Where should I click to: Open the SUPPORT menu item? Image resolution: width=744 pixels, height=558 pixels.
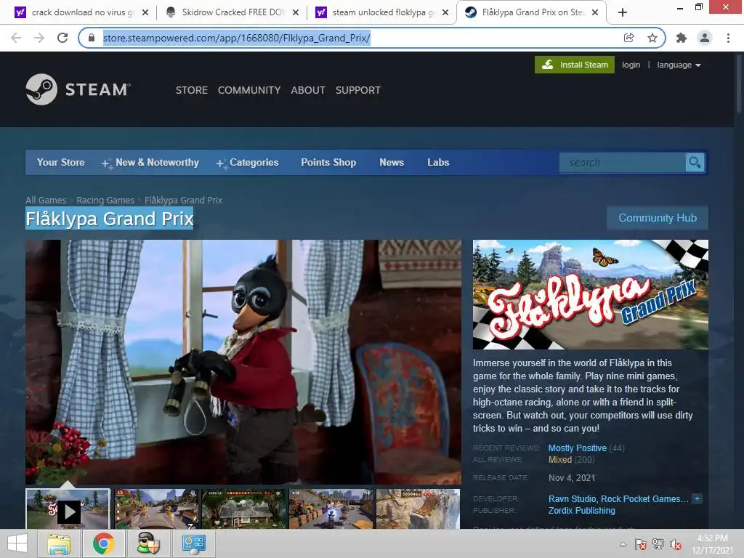point(357,90)
